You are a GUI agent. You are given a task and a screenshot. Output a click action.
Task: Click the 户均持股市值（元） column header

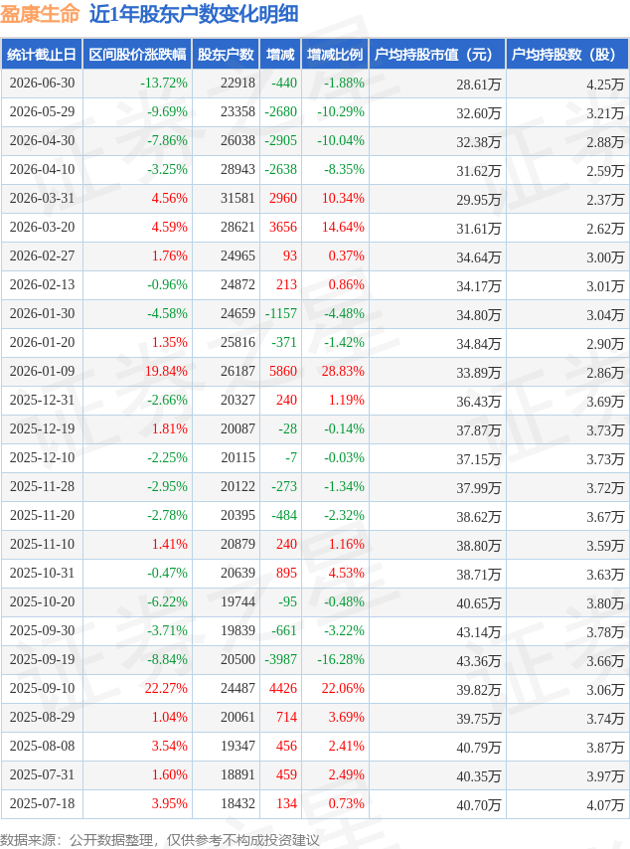437,54
